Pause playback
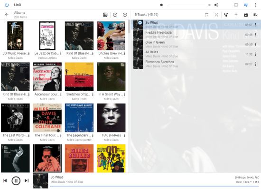Viewport: 261px width, 189px height. click(x=16, y=180)
